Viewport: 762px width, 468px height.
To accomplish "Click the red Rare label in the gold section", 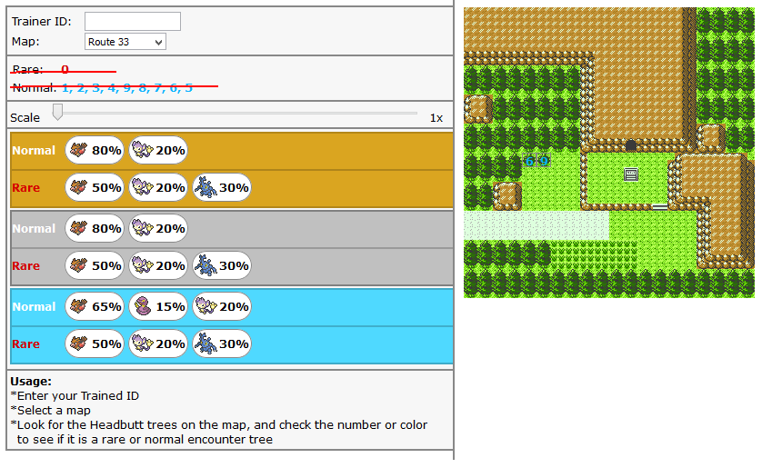I will pos(25,188).
